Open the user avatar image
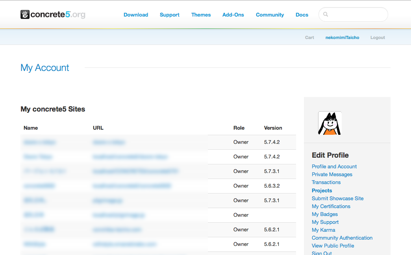 [x=330, y=123]
